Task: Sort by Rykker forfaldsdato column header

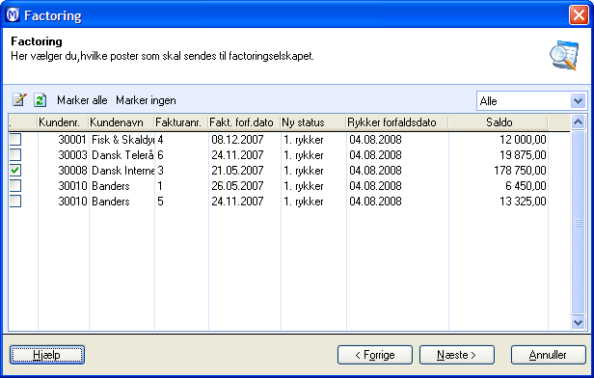Action: (397, 122)
